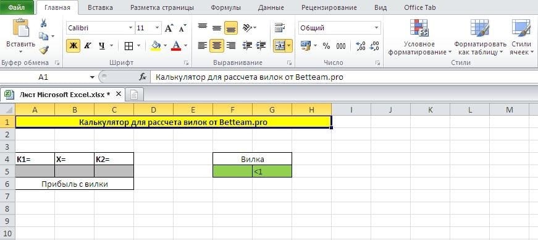Open font color dropdown arrow

click(186, 46)
